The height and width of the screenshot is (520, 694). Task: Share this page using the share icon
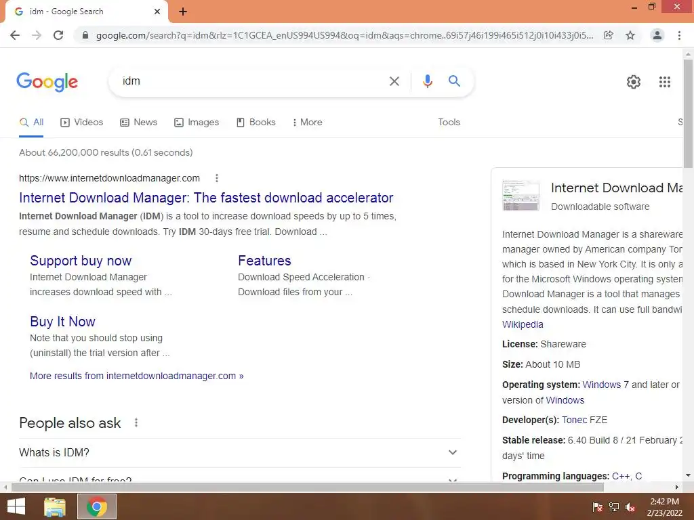(x=609, y=35)
